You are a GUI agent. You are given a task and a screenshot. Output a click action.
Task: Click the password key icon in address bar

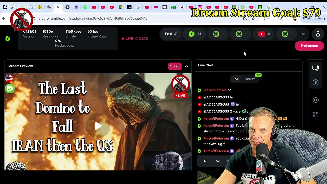[245, 18]
